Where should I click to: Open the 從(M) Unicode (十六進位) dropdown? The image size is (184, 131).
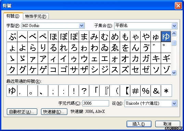[x=174, y=104]
